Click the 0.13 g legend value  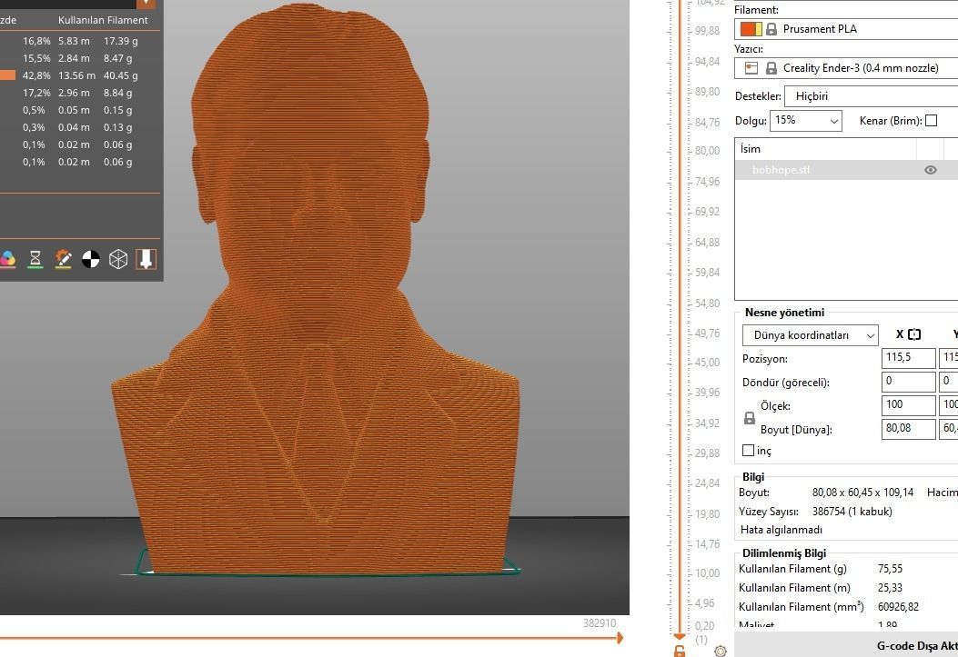point(118,127)
